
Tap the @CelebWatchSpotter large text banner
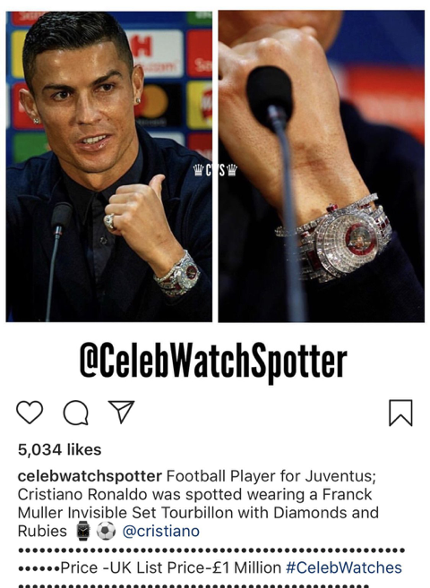coord(213,361)
